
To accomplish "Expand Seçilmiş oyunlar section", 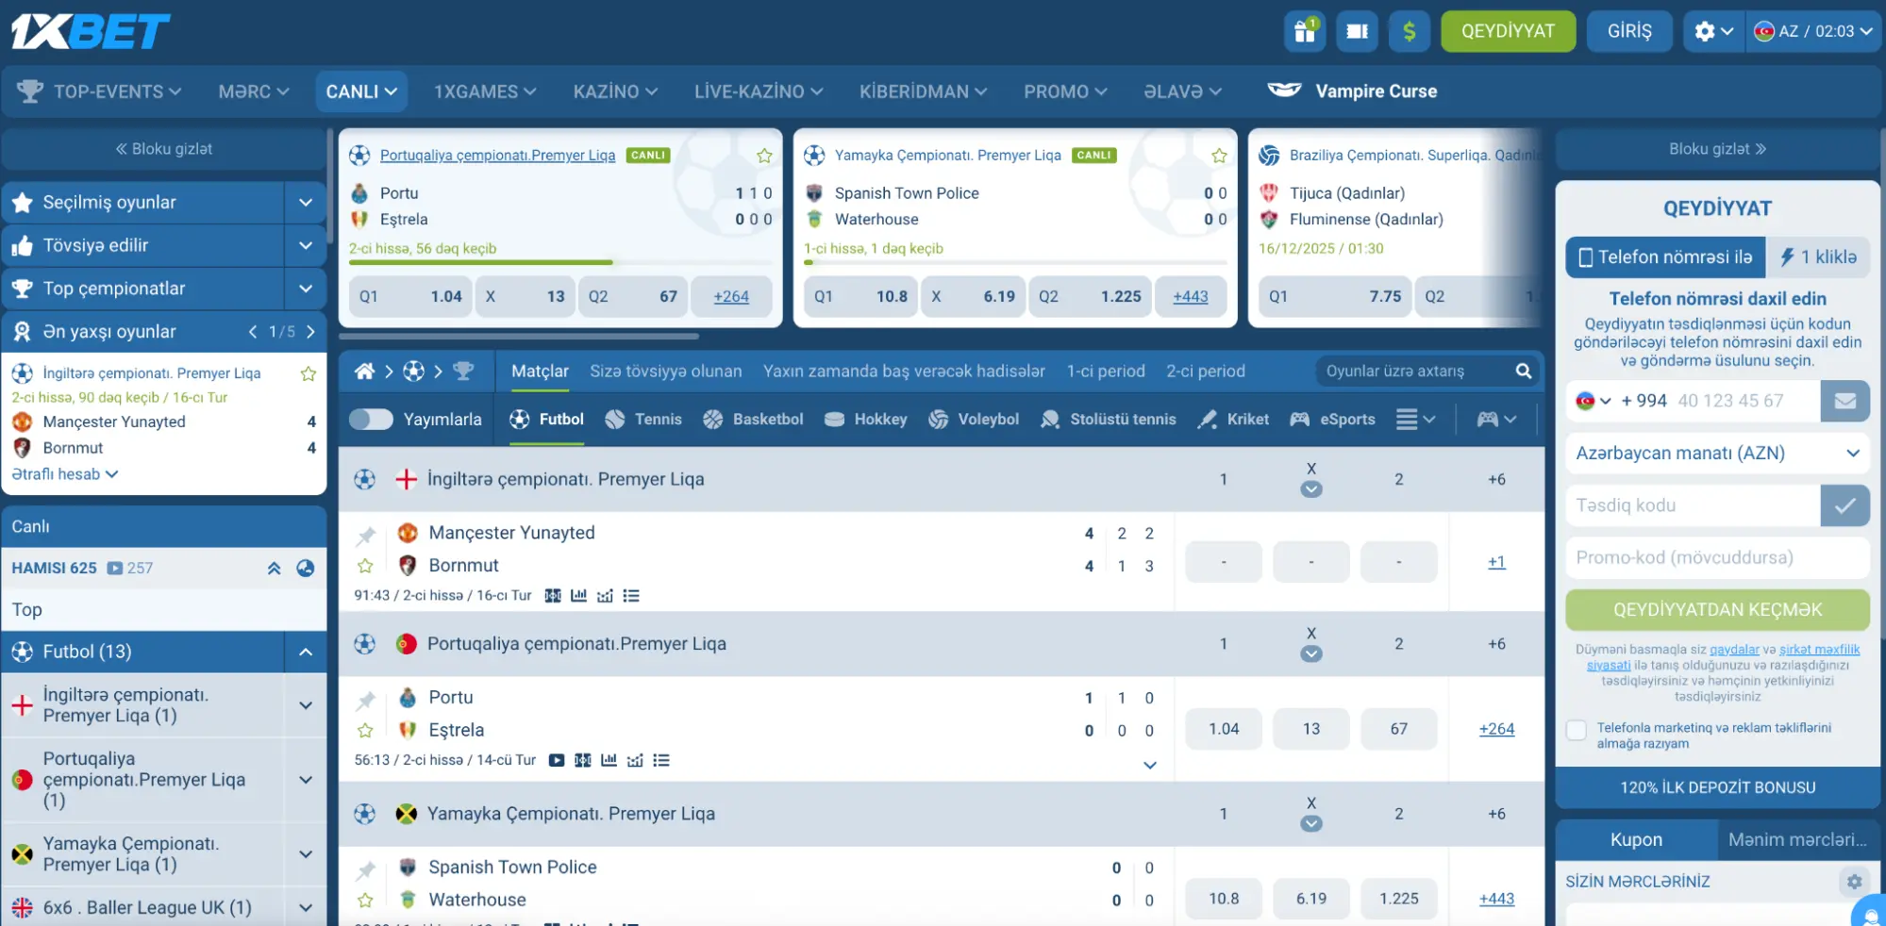I will click(x=306, y=203).
